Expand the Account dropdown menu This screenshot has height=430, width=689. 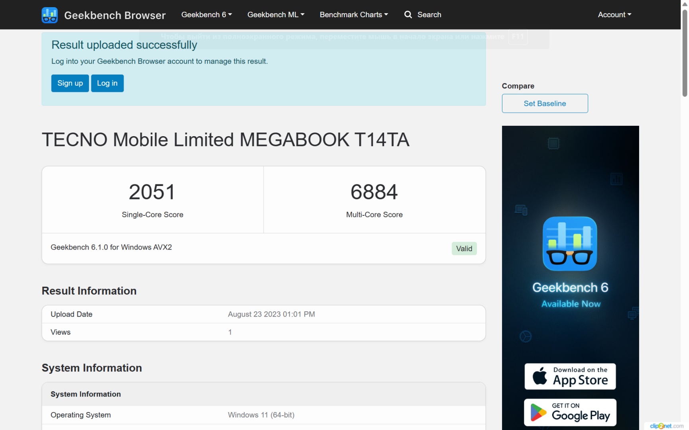614,15
